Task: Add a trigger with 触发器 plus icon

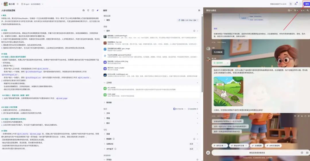Action: pyautogui.click(x=197, y=102)
